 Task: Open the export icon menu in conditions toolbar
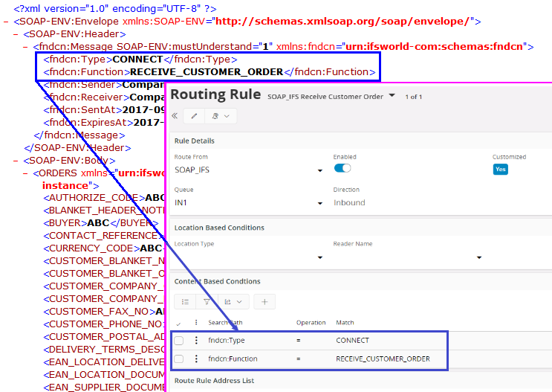(232, 301)
